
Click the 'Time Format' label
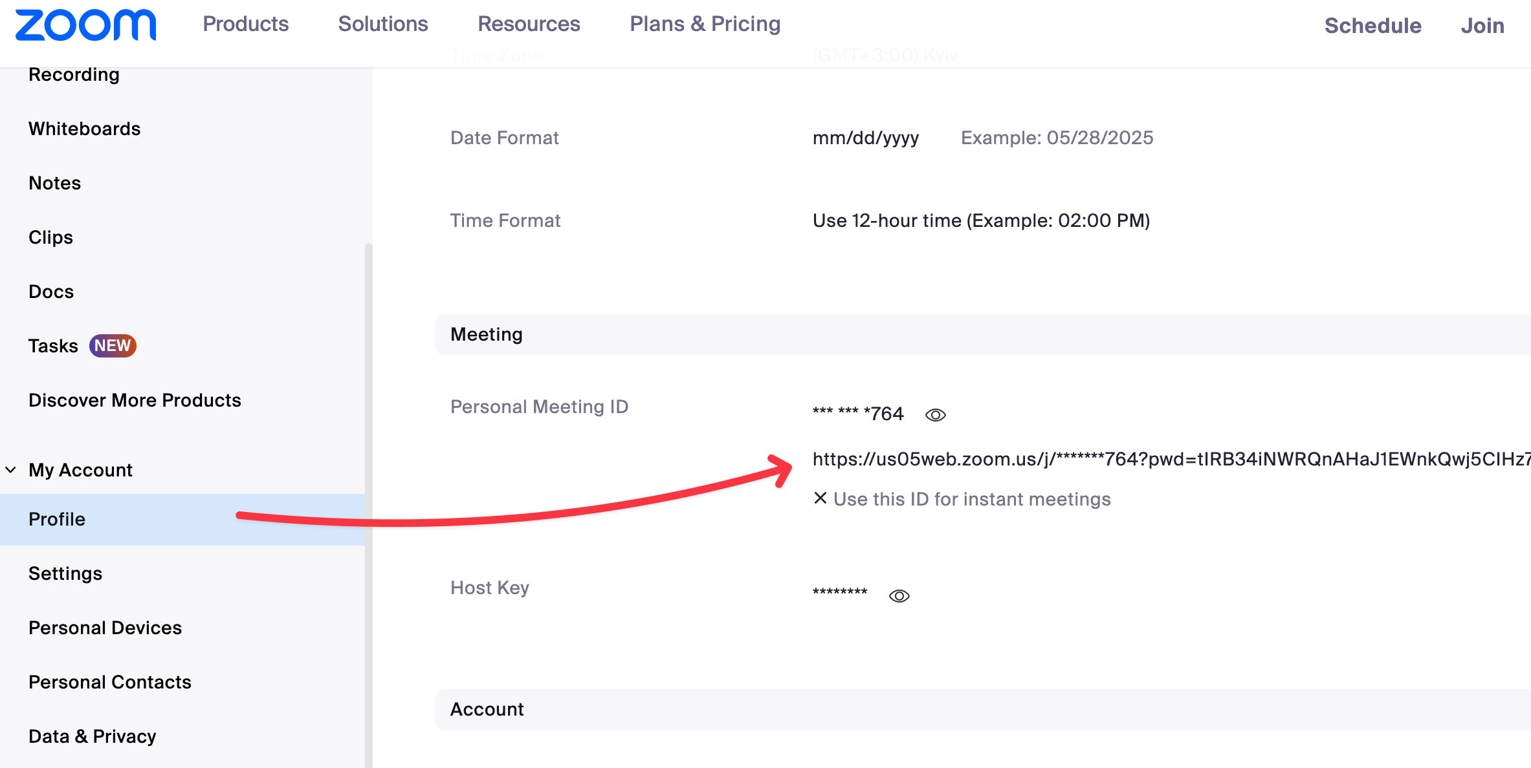coord(505,220)
